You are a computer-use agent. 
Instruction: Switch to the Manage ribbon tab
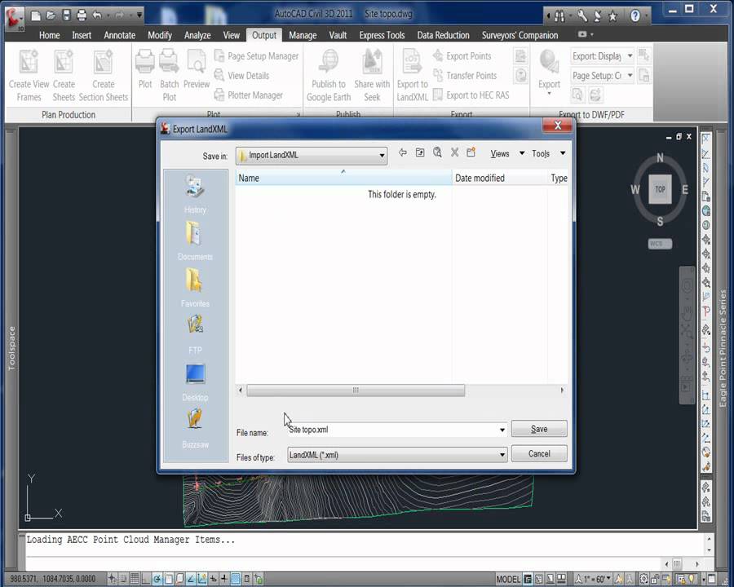coord(303,35)
